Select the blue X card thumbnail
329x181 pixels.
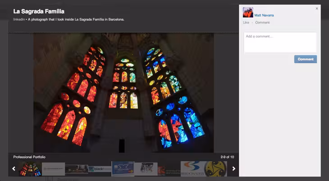(x=123, y=169)
